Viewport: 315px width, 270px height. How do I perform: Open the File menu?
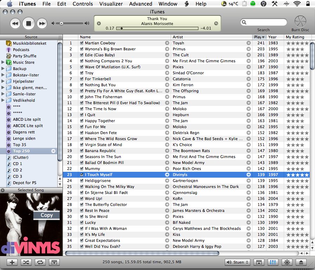point(46,4)
